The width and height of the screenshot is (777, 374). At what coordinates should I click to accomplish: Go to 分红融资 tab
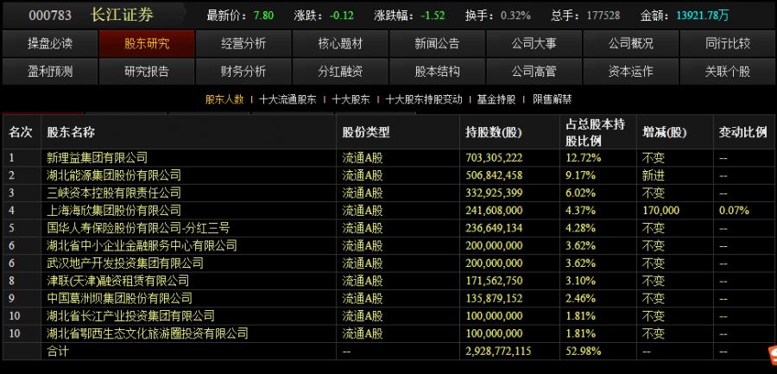(x=340, y=72)
